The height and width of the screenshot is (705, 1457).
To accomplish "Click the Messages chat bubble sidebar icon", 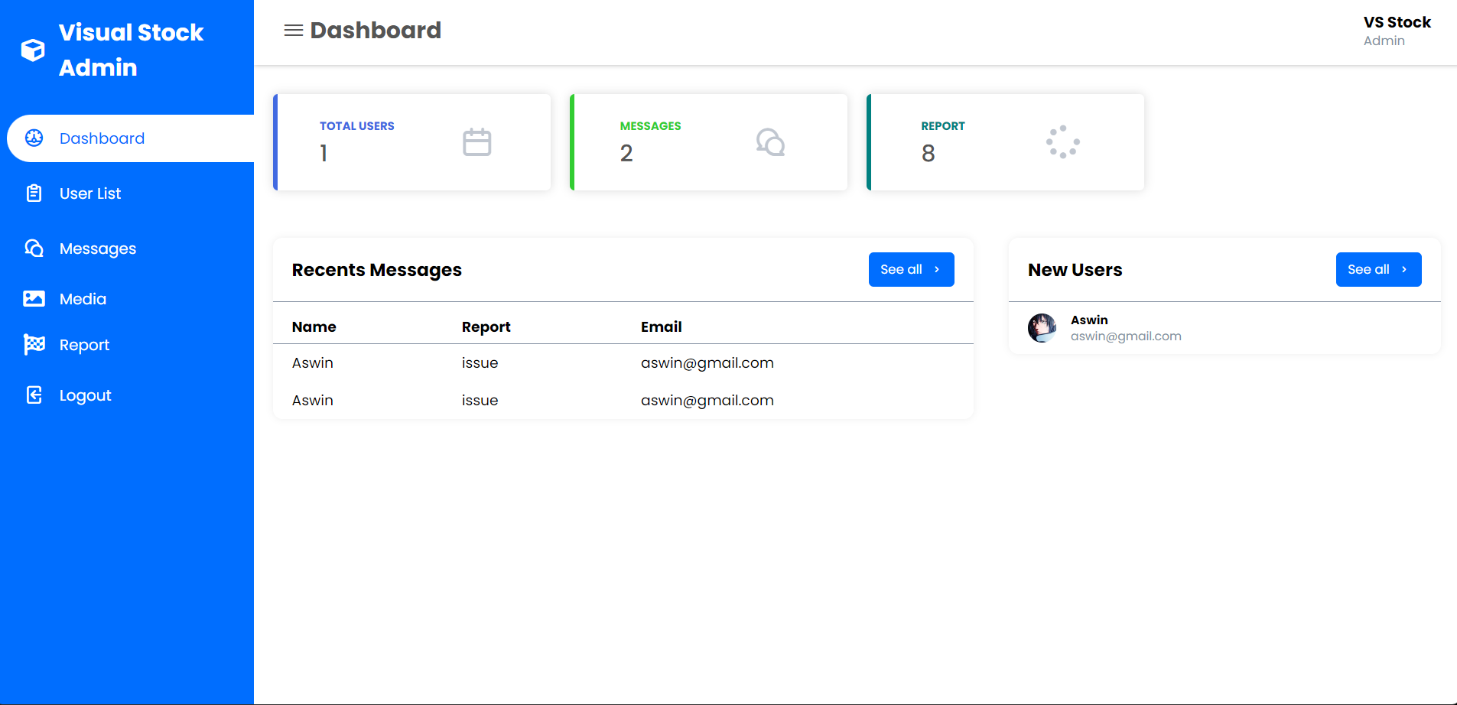I will pyautogui.click(x=34, y=249).
